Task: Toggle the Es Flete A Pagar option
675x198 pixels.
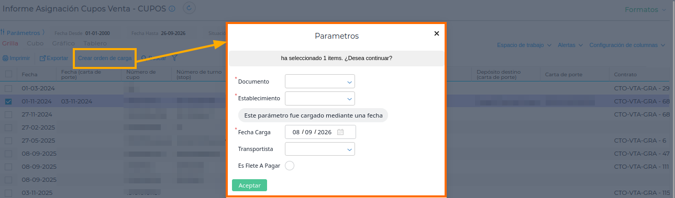Action: click(290, 166)
